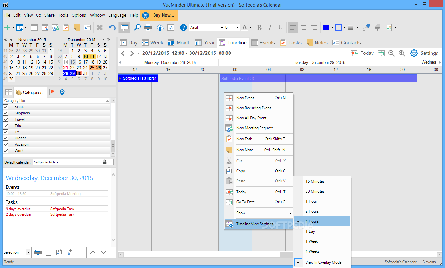Click the eyedropper color picker icon
The image size is (445, 268).
(366, 28)
